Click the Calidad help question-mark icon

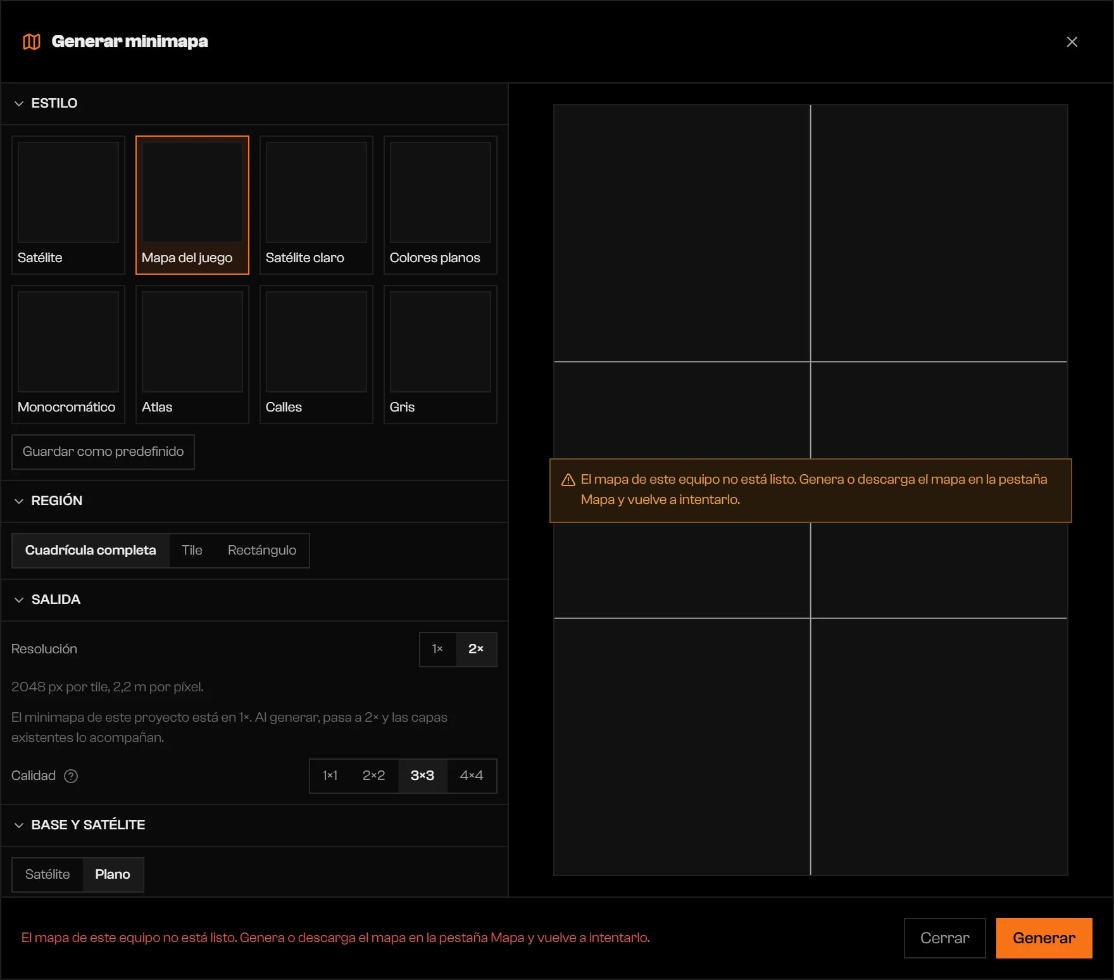(71, 776)
